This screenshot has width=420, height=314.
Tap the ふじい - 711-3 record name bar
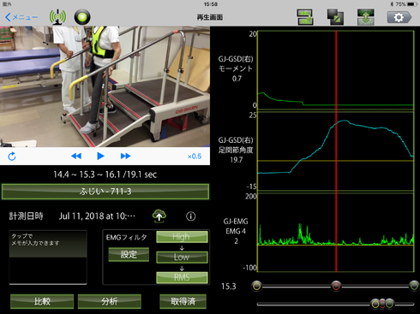tap(105, 192)
